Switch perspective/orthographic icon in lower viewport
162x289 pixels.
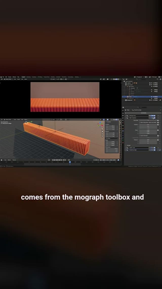coord(102,136)
